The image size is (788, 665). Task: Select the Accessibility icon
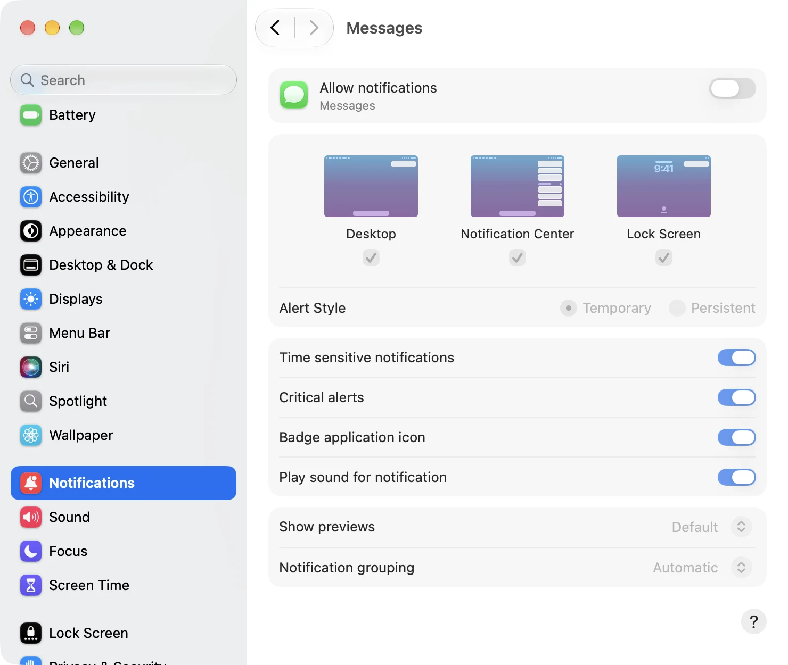pos(31,197)
